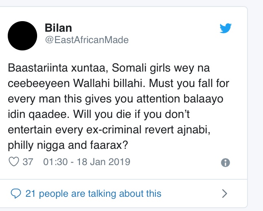
Task: Open the 01:30 - 18 Jan 2019 timestamp
Action: (x=86, y=162)
